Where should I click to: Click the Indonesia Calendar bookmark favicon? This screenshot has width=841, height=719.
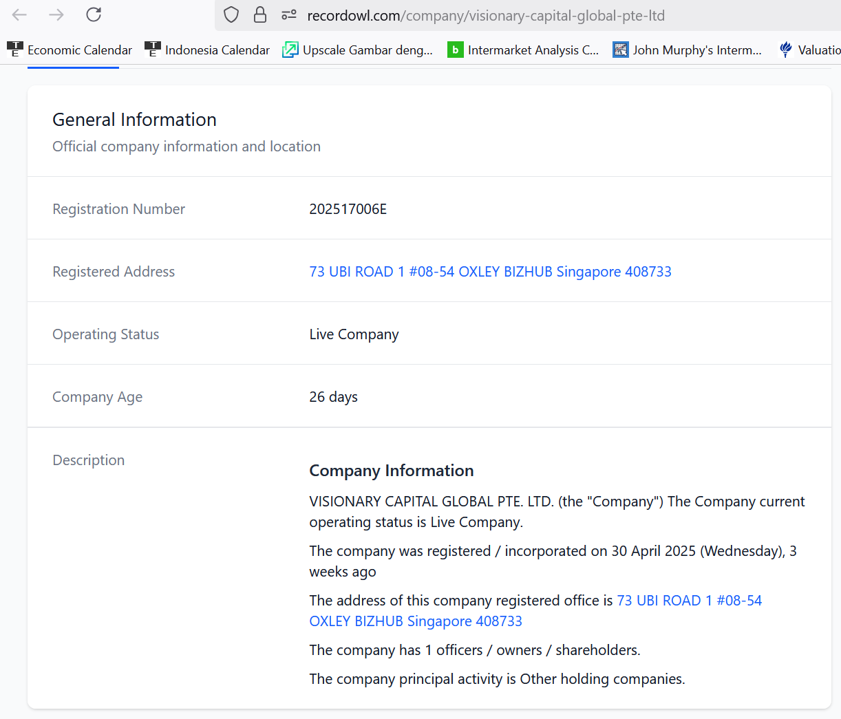(x=153, y=50)
